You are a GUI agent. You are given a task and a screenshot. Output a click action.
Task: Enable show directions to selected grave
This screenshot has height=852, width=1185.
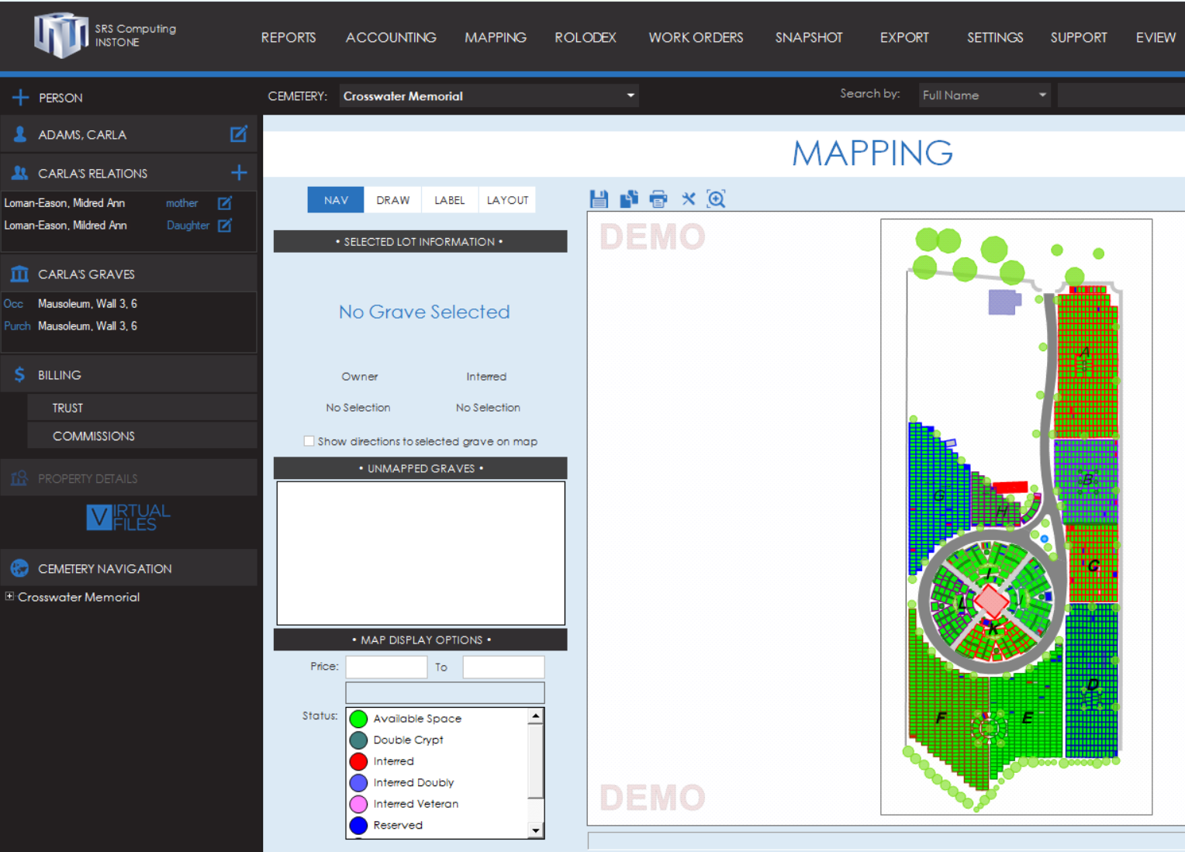click(x=309, y=441)
